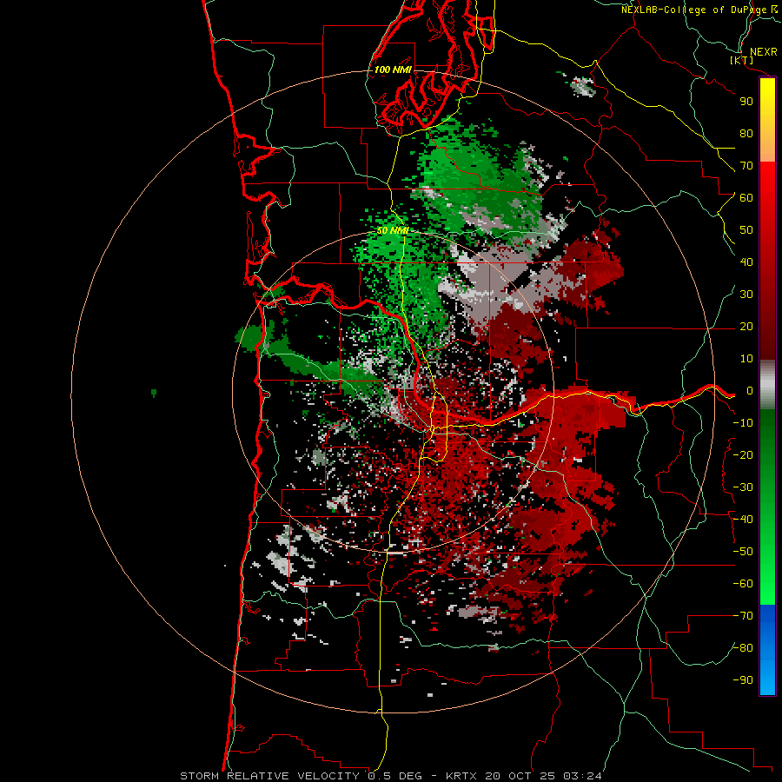Click the 80 value on the velocity scale

(x=746, y=134)
